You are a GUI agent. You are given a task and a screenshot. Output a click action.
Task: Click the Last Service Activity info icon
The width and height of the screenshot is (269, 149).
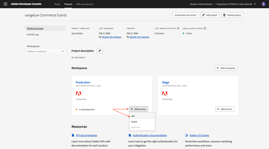178,28
